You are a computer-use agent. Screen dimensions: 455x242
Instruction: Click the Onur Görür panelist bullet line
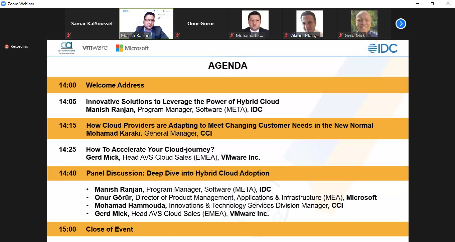[x=236, y=198]
